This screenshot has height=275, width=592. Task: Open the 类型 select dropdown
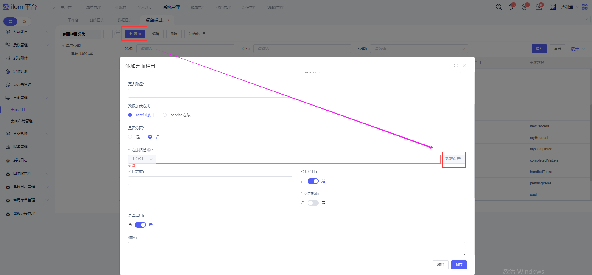tap(419, 49)
